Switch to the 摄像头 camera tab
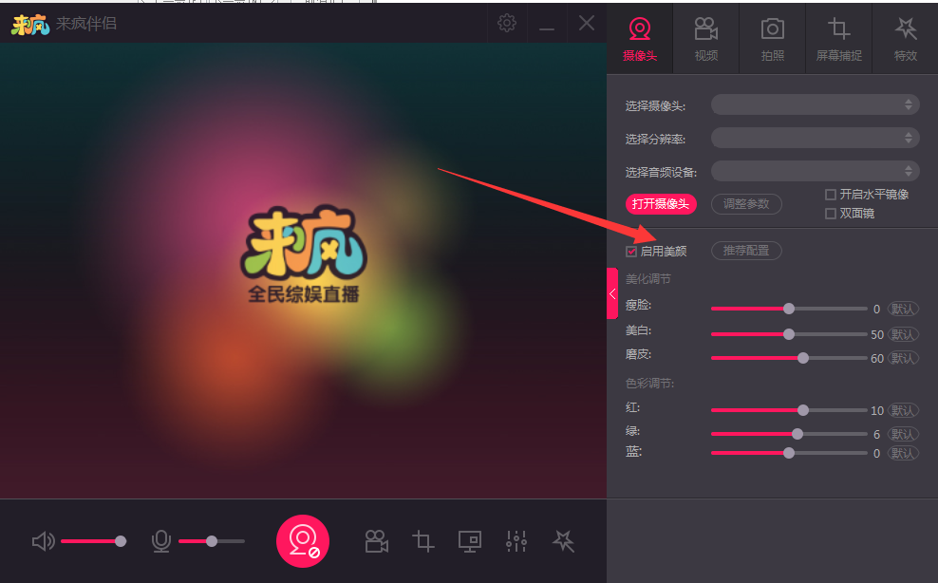The image size is (938, 583). point(640,39)
